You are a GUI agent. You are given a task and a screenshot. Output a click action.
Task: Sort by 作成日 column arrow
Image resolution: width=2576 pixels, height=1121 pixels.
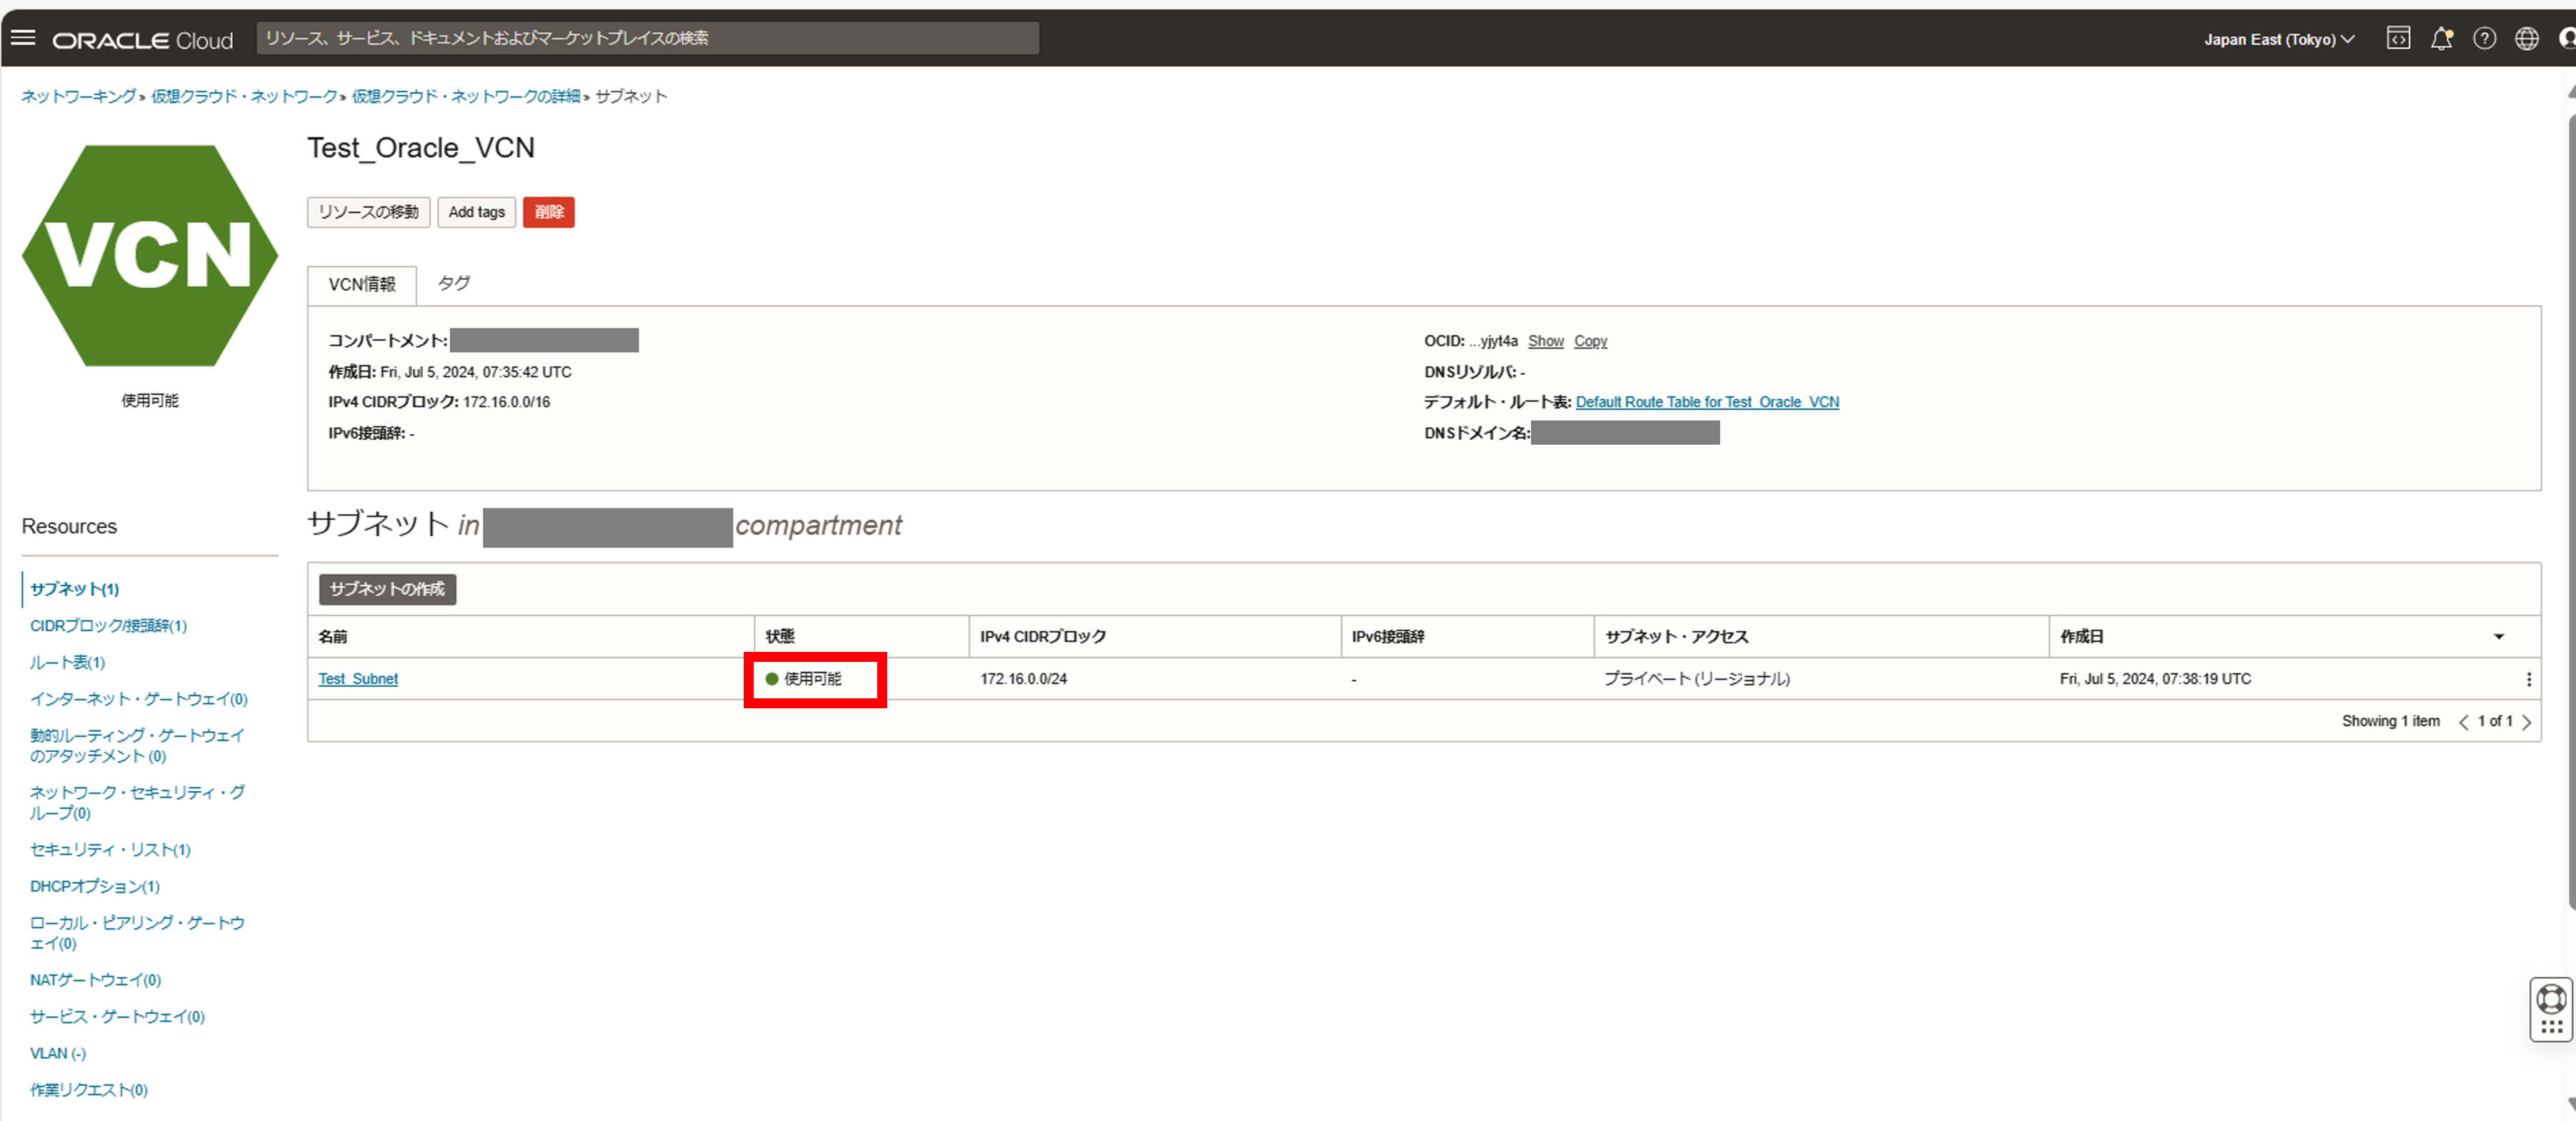click(x=2499, y=638)
